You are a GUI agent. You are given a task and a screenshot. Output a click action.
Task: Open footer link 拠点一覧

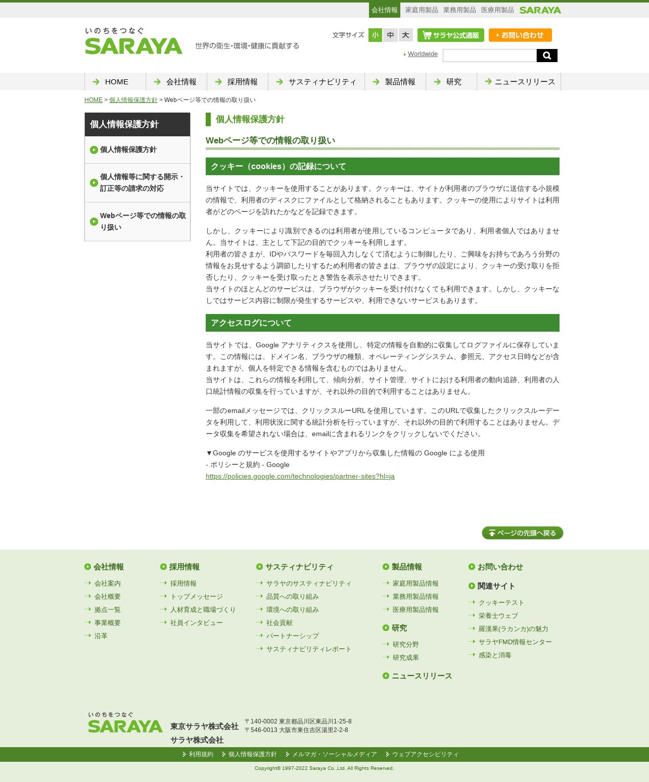point(108,609)
